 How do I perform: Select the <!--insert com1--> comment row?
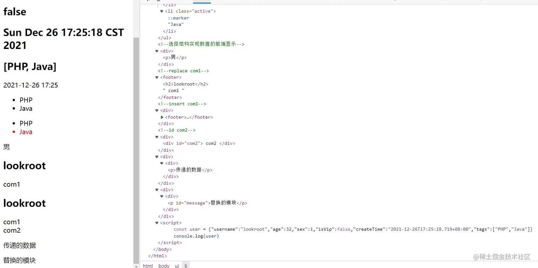coord(182,104)
